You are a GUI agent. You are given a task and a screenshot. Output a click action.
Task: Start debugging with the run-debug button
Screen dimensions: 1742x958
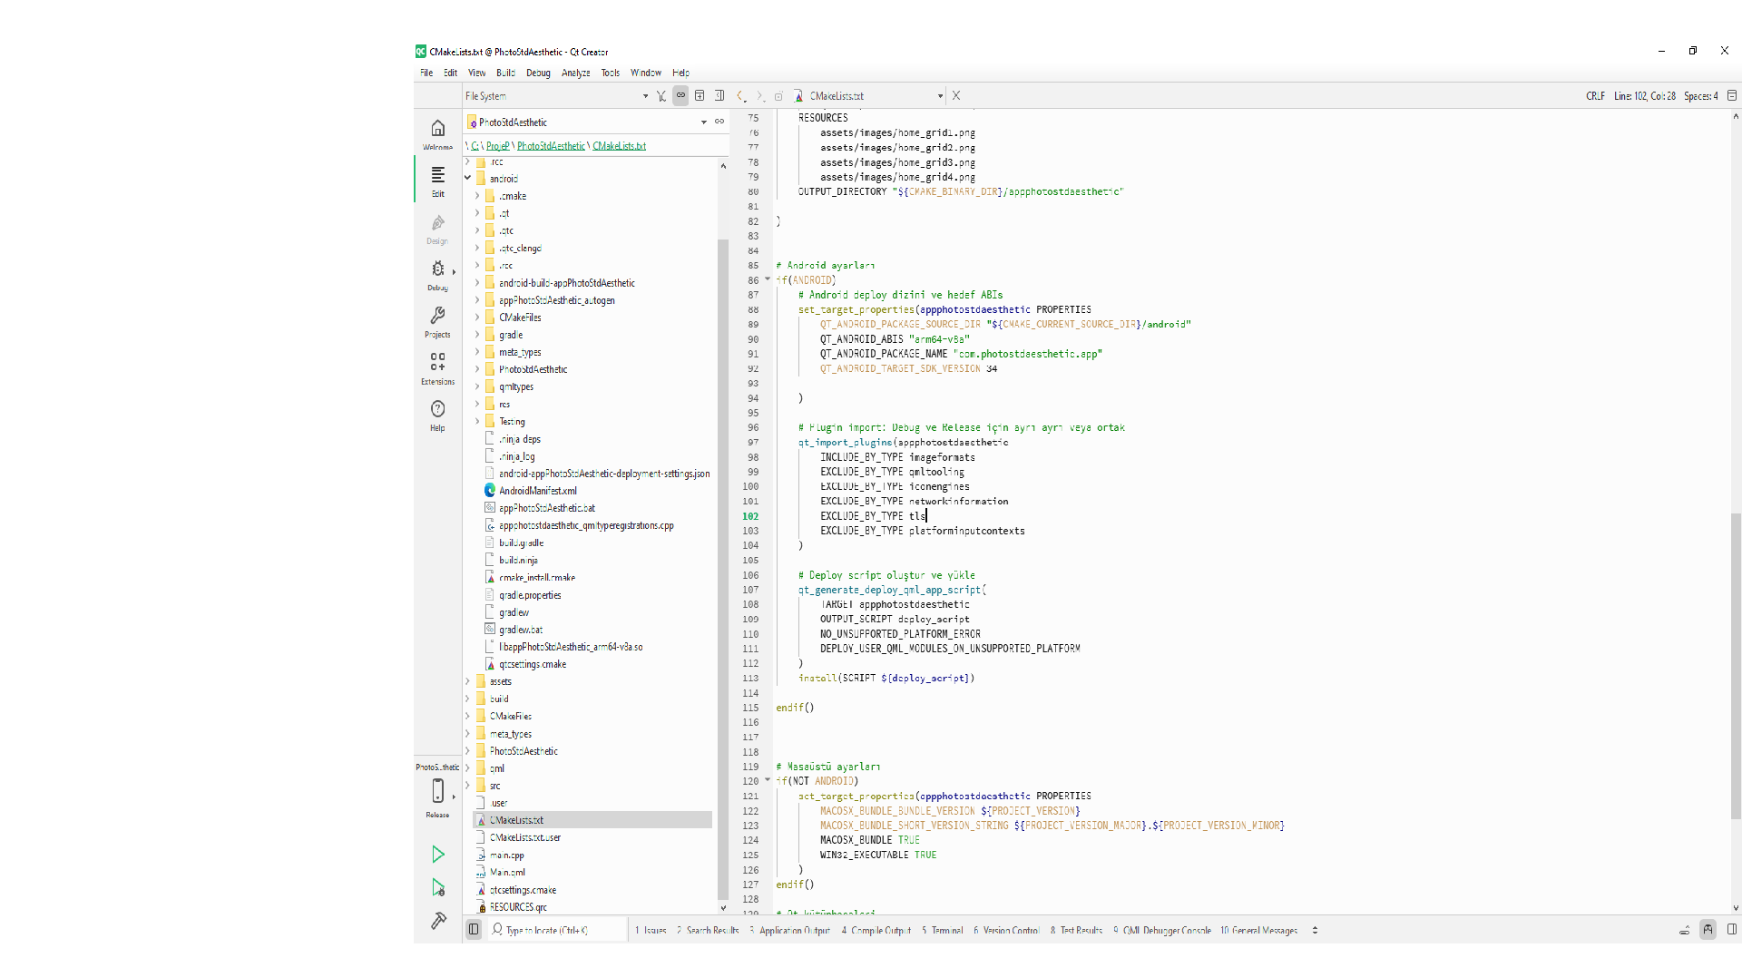coord(437,887)
